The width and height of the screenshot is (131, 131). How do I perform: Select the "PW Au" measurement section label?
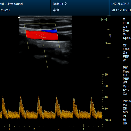click(127, 101)
